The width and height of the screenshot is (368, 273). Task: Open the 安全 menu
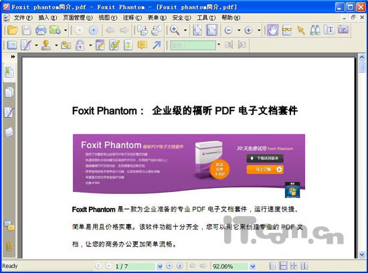tap(181, 17)
